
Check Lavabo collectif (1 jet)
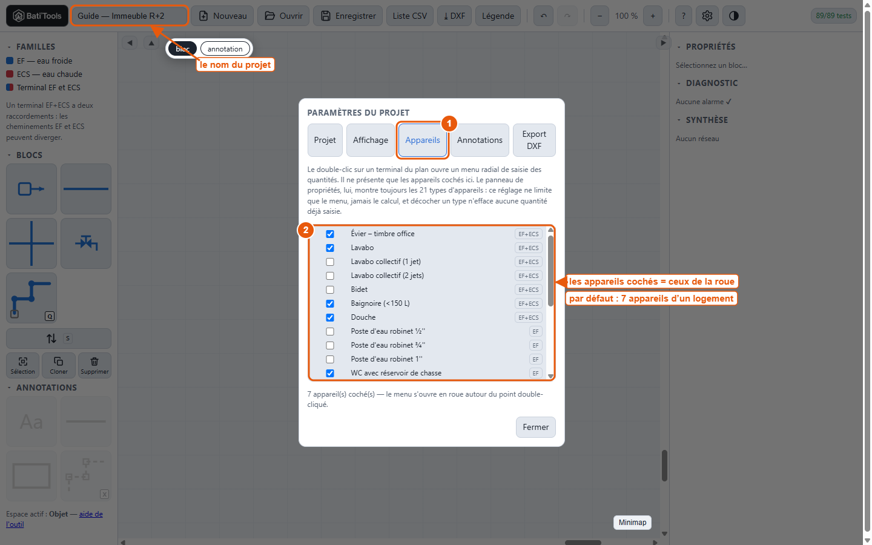click(330, 262)
